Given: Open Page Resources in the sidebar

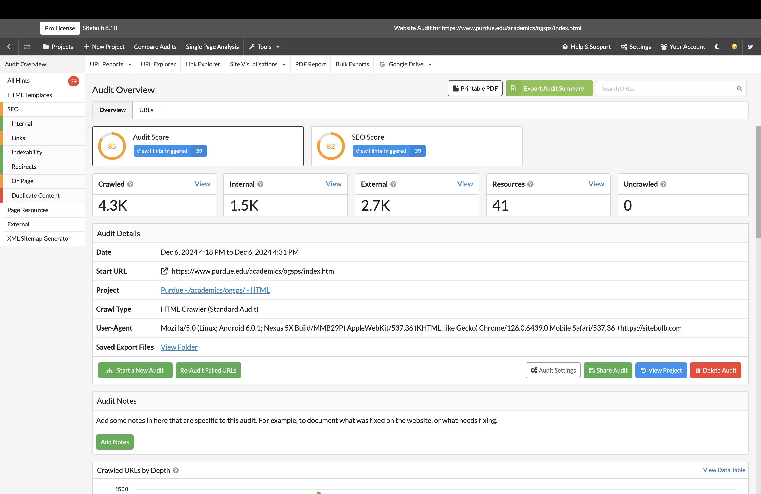Looking at the screenshot, I should pyautogui.click(x=42, y=210).
